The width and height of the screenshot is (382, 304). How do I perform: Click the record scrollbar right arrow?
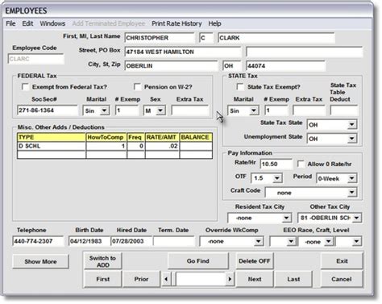[x=230, y=279]
